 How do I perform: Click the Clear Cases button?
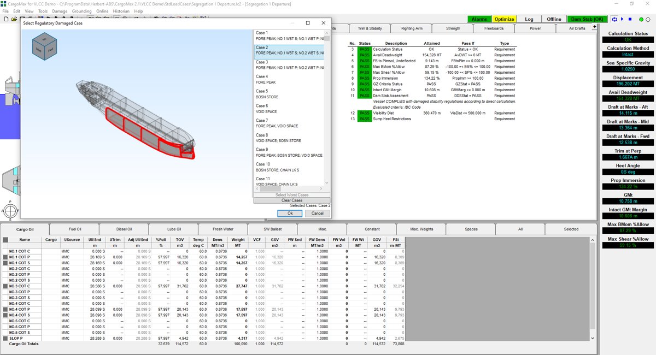292,200
